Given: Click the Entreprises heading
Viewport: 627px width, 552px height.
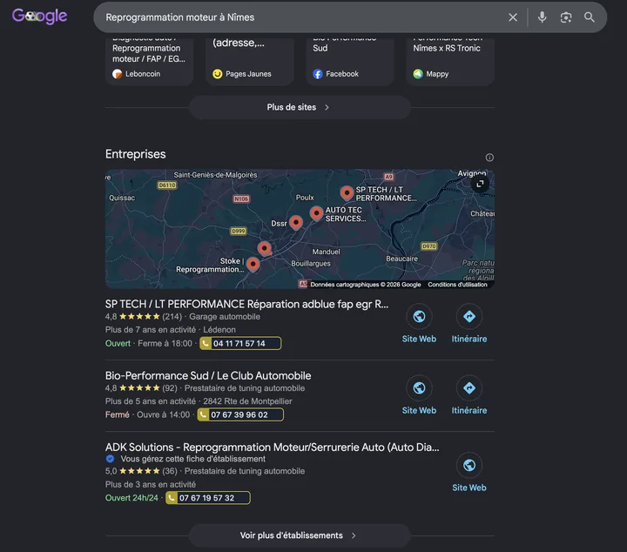Looking at the screenshot, I should (x=136, y=154).
